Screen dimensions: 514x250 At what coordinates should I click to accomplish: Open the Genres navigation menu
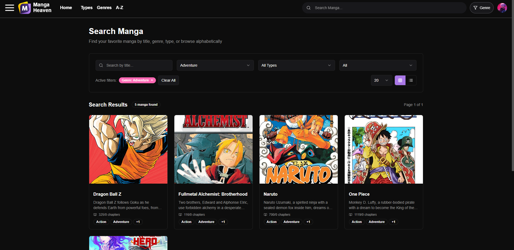point(104,8)
